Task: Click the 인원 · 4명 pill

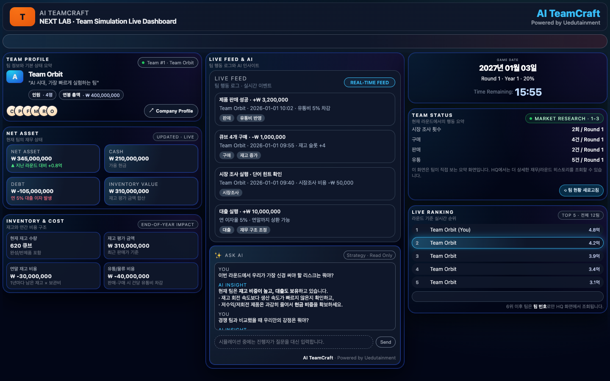Action: click(x=42, y=95)
